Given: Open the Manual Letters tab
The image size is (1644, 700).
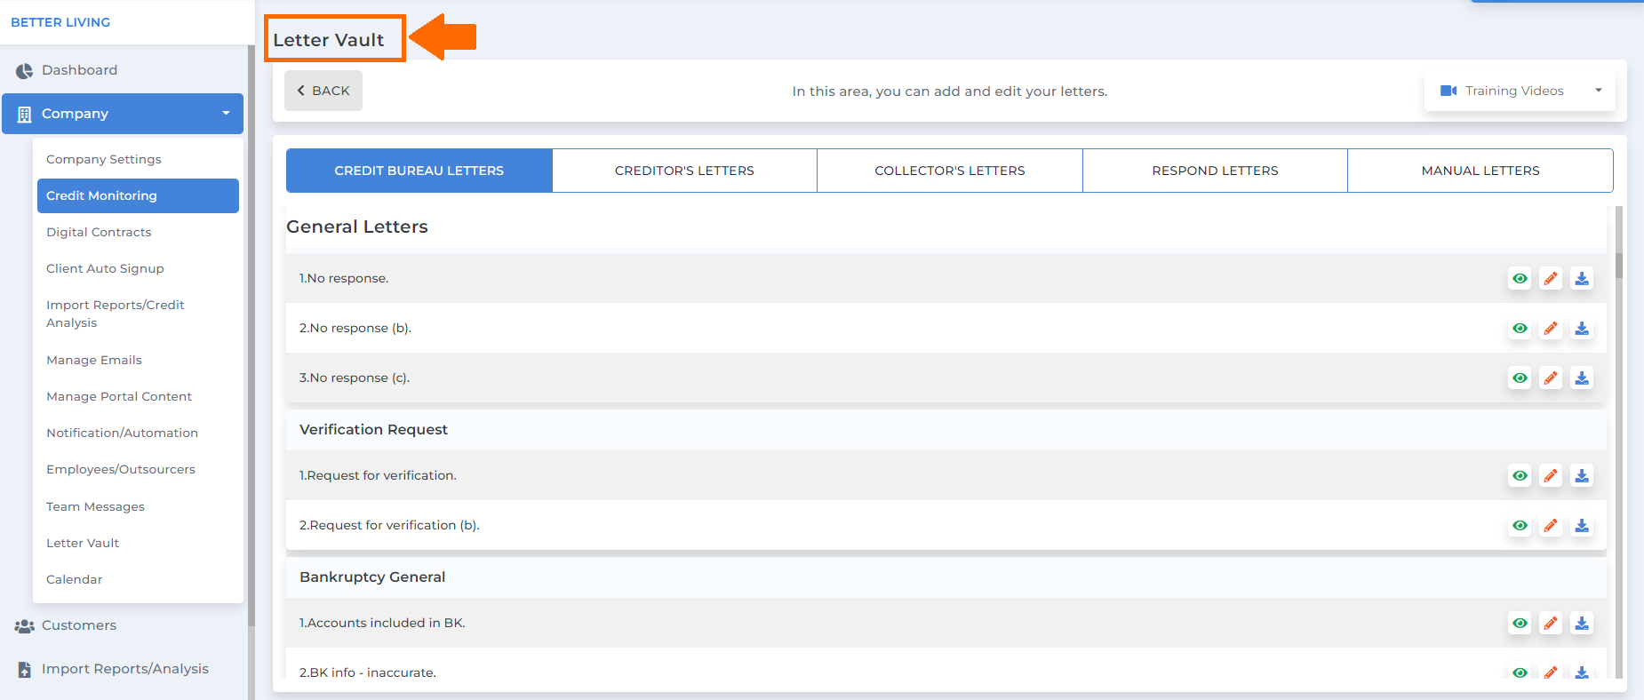Looking at the screenshot, I should point(1480,171).
